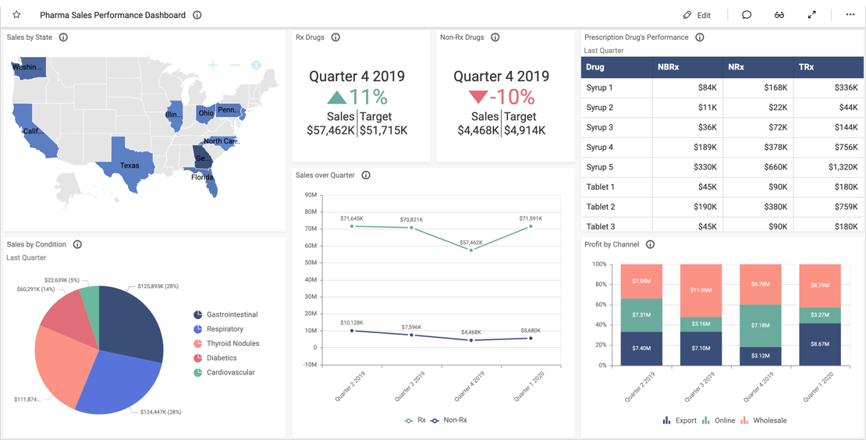This screenshot has height=440, width=866.
Task: Click the favorite star icon
Action: click(x=16, y=15)
